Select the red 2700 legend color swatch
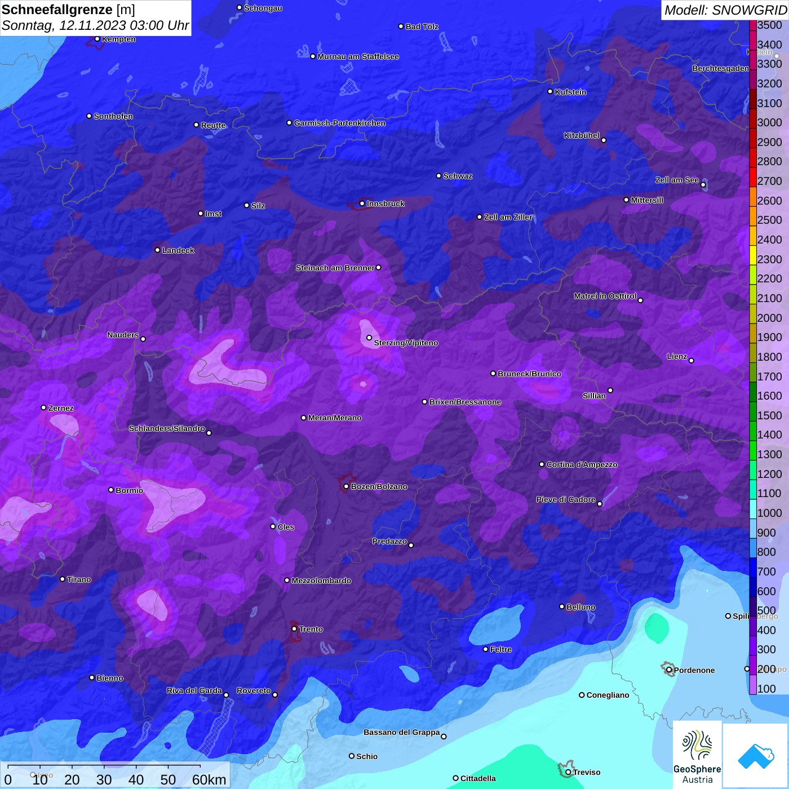Image resolution: width=789 pixels, height=789 pixels. tap(752, 176)
